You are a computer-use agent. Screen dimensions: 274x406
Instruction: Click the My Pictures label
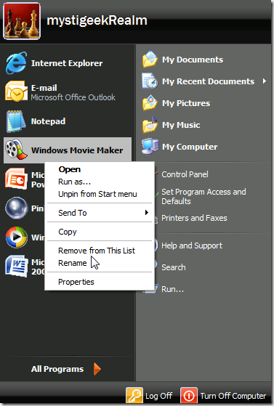[x=186, y=103]
